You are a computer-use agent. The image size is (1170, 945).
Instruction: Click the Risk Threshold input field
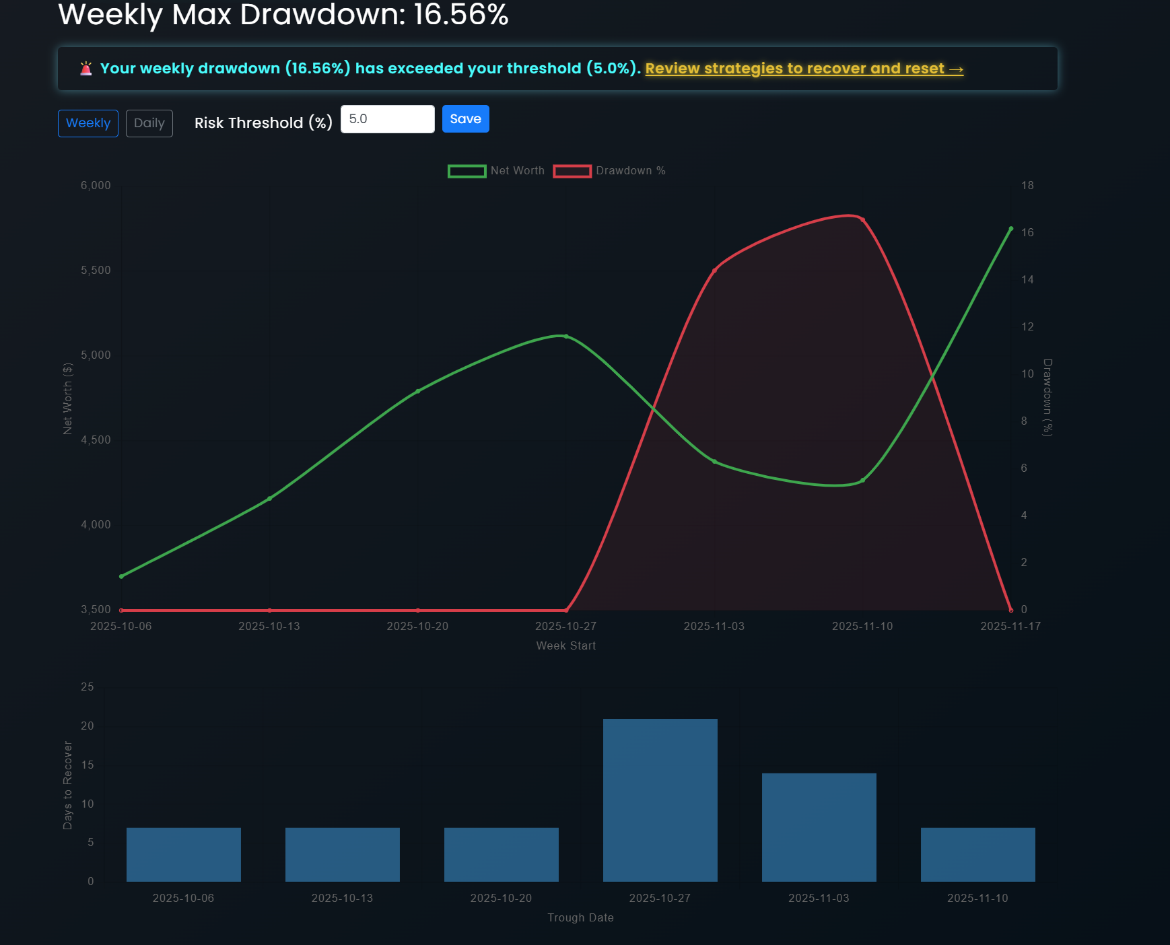[x=387, y=119]
